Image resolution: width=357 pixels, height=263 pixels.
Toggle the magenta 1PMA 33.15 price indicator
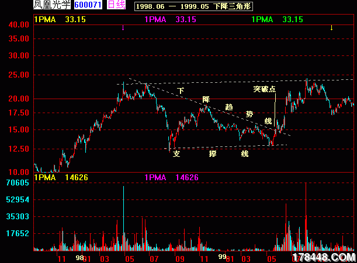pos(170,19)
